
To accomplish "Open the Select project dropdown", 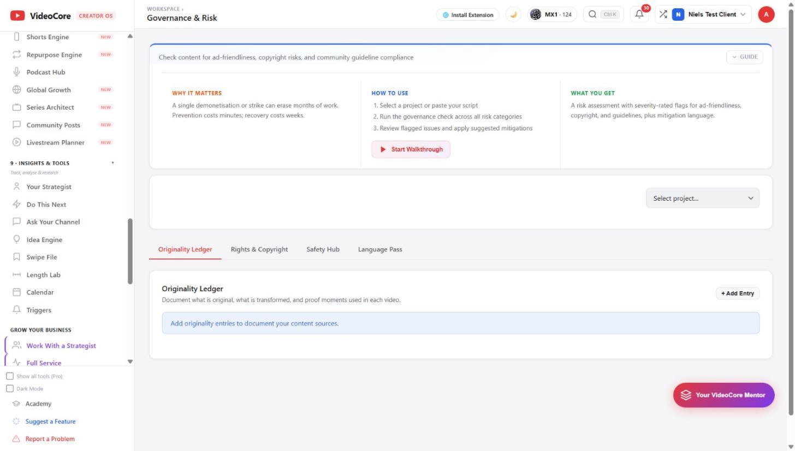I will pos(702,199).
